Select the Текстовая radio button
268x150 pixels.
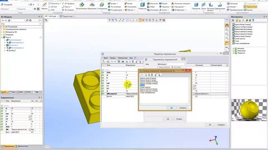pos(172,67)
